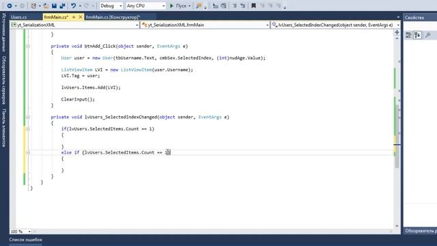Open the Обозреватель серверов side tab
437x246 pixels.
(x=4, y=80)
